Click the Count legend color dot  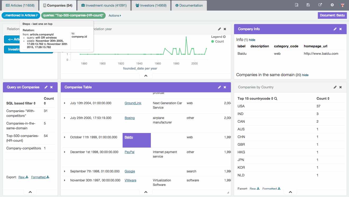(x=213, y=42)
